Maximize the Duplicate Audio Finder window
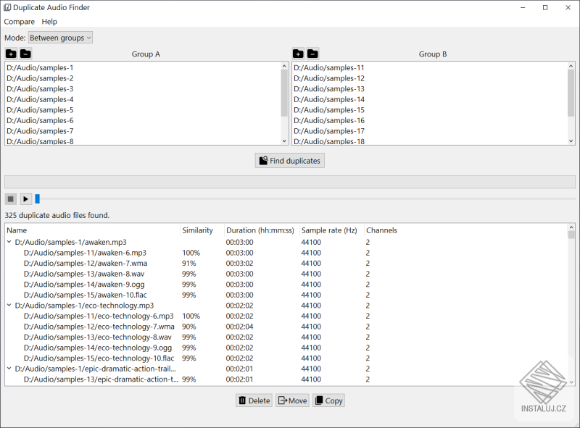580x428 pixels. pos(545,7)
